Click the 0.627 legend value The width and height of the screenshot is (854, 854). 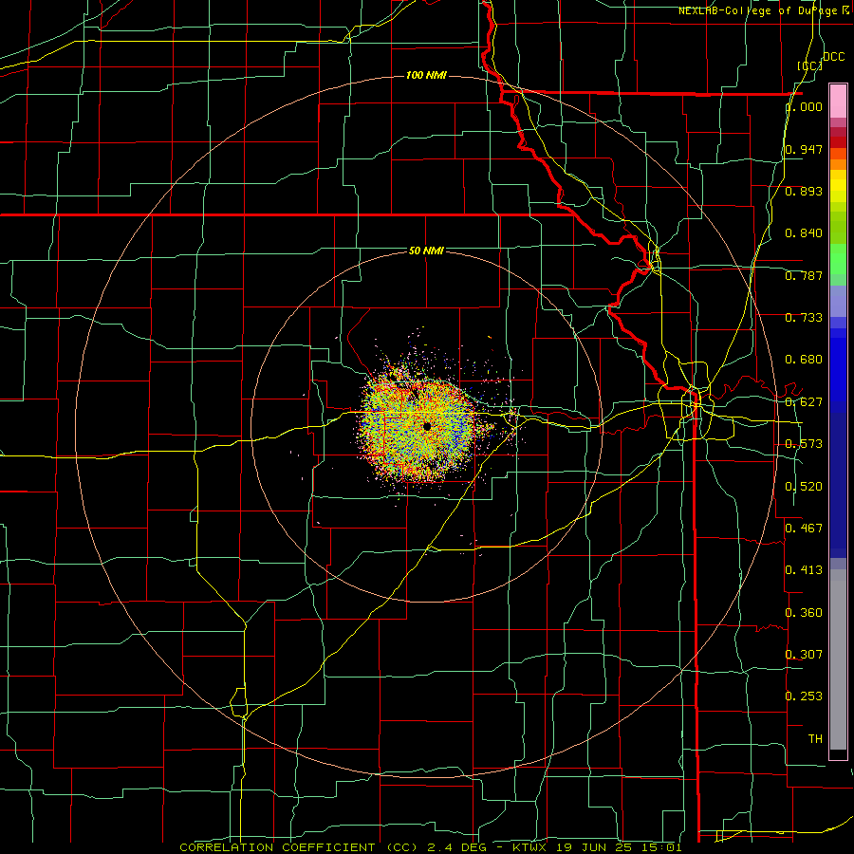804,402
